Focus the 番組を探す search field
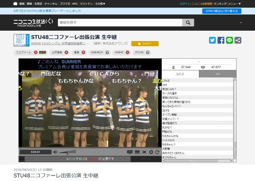The width and height of the screenshot is (255, 181). [x=120, y=23]
